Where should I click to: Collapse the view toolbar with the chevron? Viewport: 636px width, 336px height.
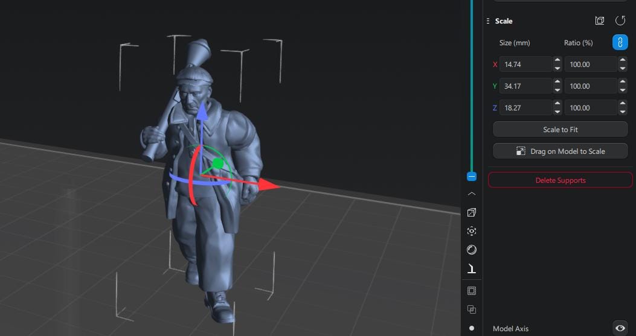(471, 194)
